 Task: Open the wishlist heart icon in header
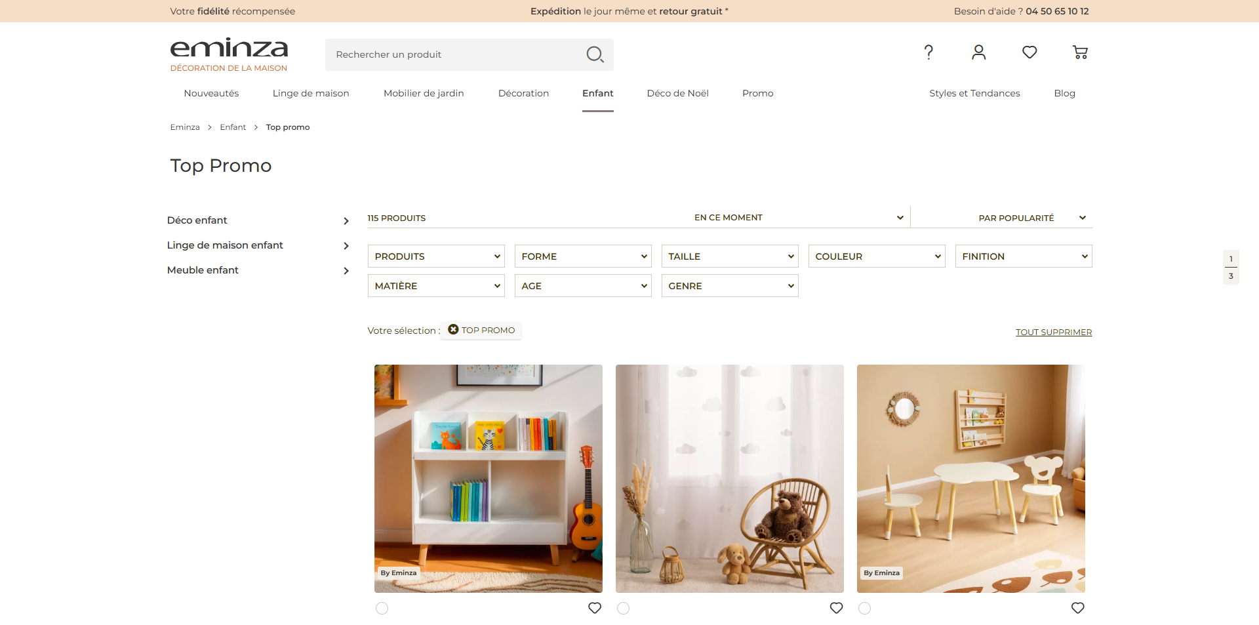point(1029,52)
